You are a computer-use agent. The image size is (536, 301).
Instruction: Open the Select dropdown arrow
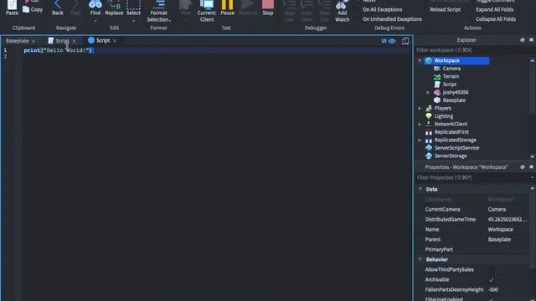click(x=133, y=21)
